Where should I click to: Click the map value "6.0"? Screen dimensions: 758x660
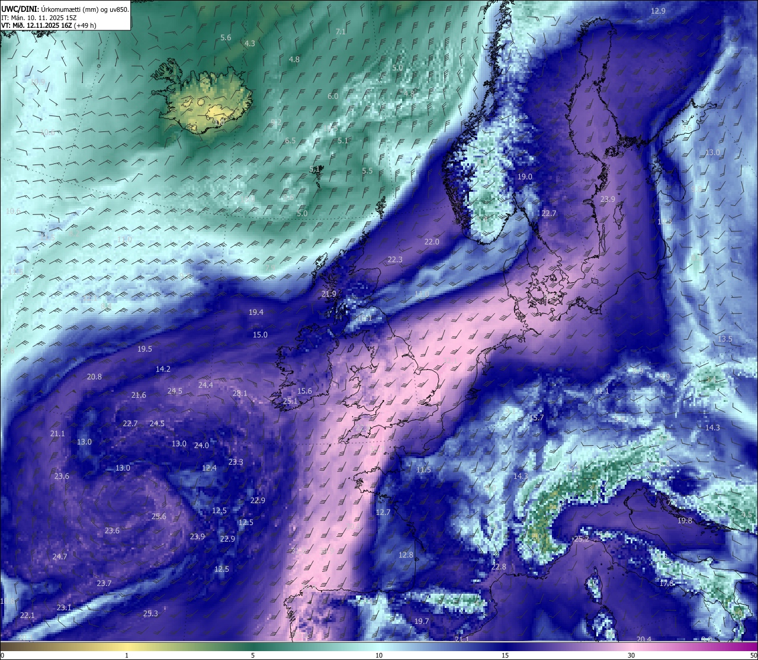333,96
